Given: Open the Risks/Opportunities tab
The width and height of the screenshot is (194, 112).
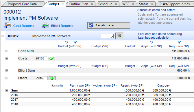Looking at the screenshot, I should point(175,4).
